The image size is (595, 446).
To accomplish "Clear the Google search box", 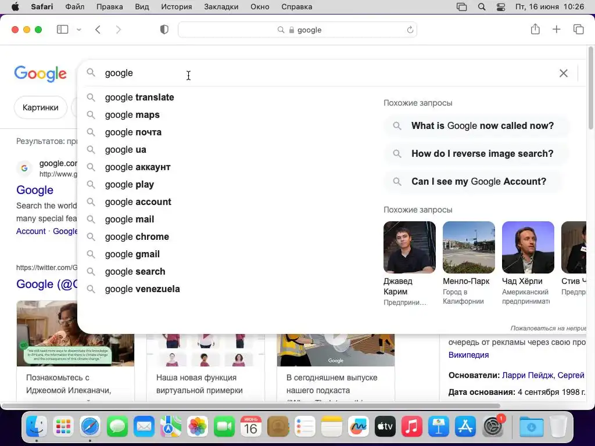I will click(x=564, y=73).
